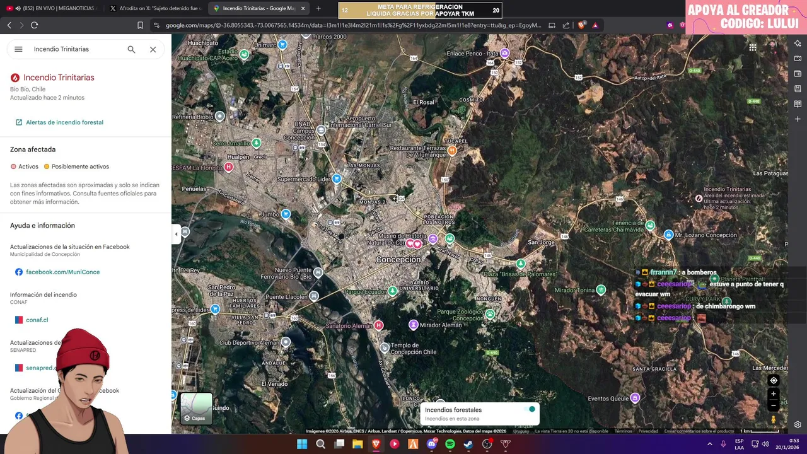Select Parque Zoológico Concepción pin

tap(490, 313)
